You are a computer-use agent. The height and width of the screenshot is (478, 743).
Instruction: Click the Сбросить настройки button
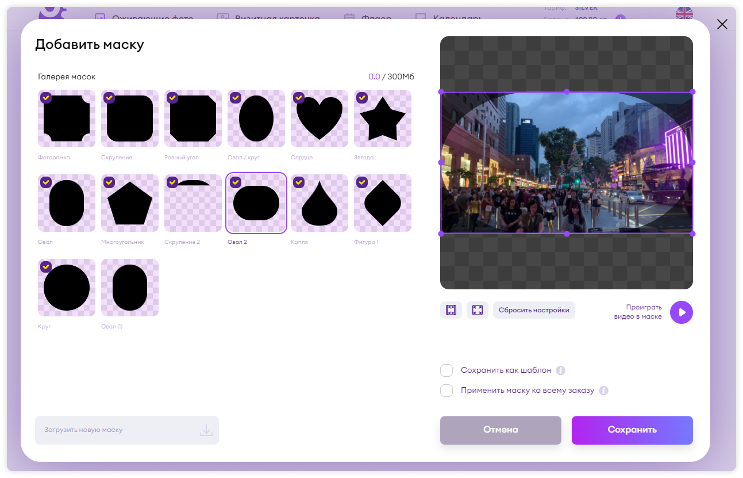pos(534,310)
